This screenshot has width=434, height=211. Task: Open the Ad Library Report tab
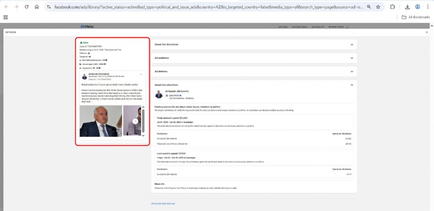point(299,27)
